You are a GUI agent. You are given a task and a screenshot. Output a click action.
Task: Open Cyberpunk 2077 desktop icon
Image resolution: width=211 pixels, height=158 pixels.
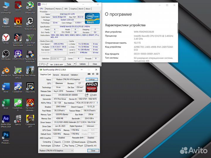click(30, 121)
